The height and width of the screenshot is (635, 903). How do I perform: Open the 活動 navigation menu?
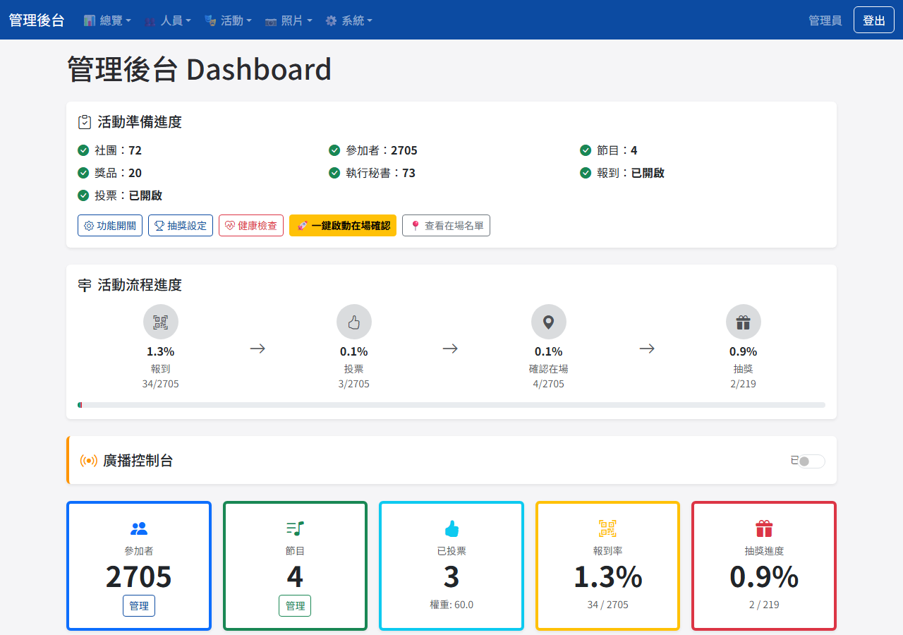228,20
